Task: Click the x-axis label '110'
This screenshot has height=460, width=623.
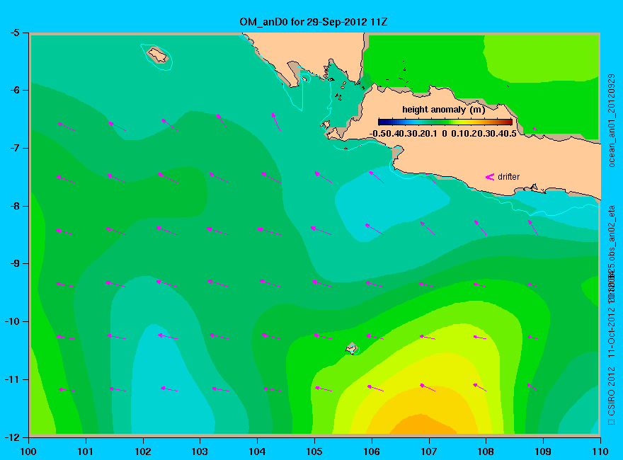Action: (x=600, y=452)
